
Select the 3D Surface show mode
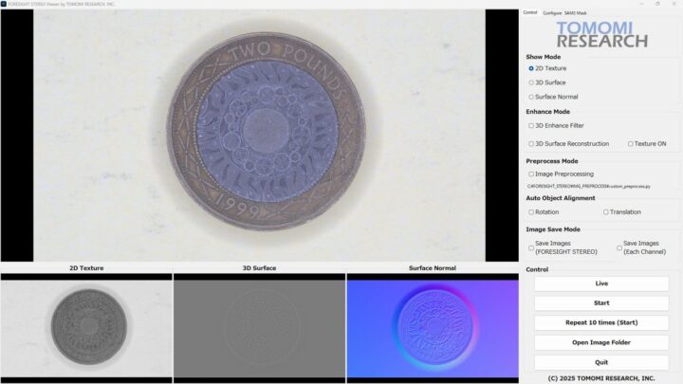point(531,82)
